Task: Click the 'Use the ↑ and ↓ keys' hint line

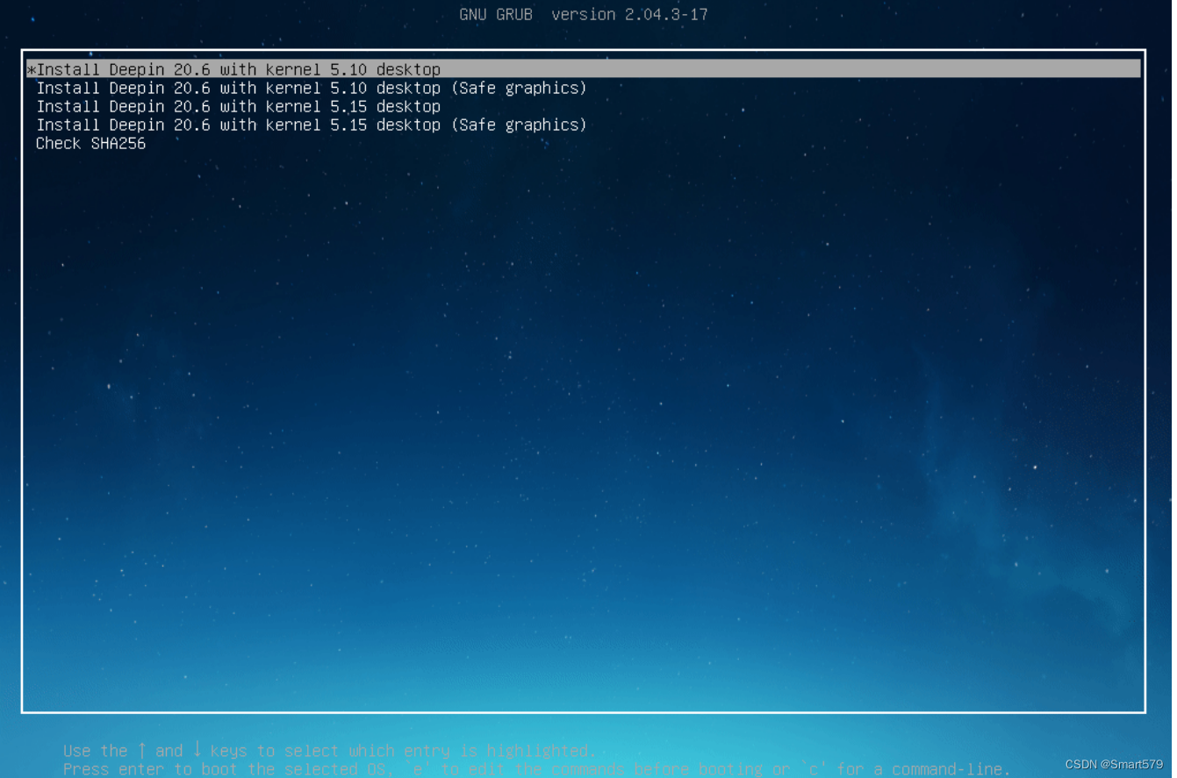Action: point(330,751)
